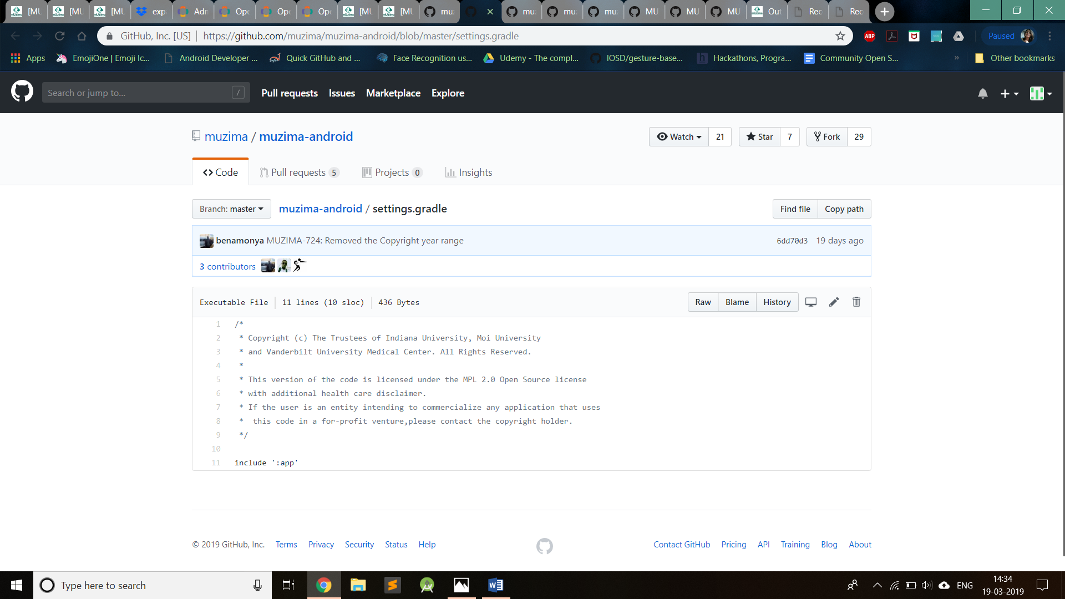Click the Windows taskbar search box
Image resolution: width=1065 pixels, height=599 pixels.
coord(153,585)
